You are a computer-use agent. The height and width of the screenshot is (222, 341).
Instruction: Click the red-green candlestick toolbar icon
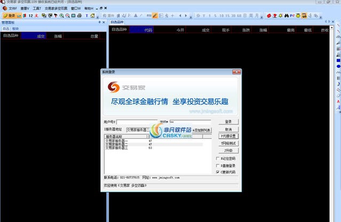point(25,15)
